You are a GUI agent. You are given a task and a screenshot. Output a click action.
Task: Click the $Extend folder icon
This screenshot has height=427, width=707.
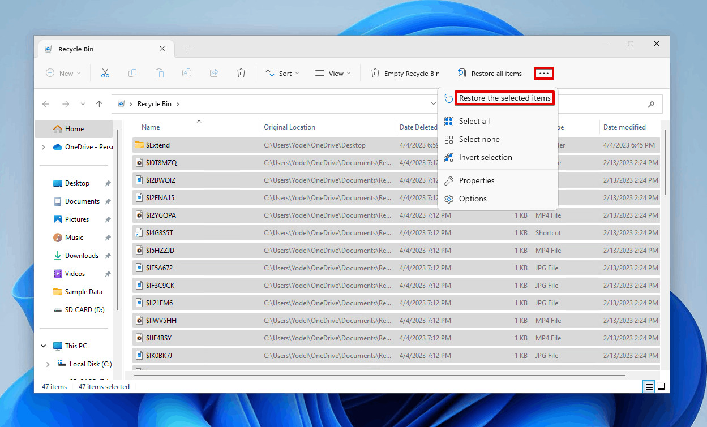point(139,145)
